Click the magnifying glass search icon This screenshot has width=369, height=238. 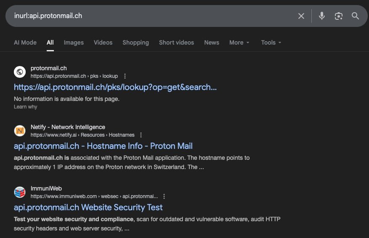[x=356, y=16]
